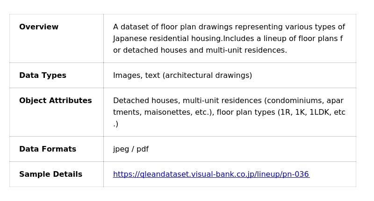Click the line "or detached houses and multi-unit residences."
The width and height of the screenshot is (374, 201).
pos(200,50)
